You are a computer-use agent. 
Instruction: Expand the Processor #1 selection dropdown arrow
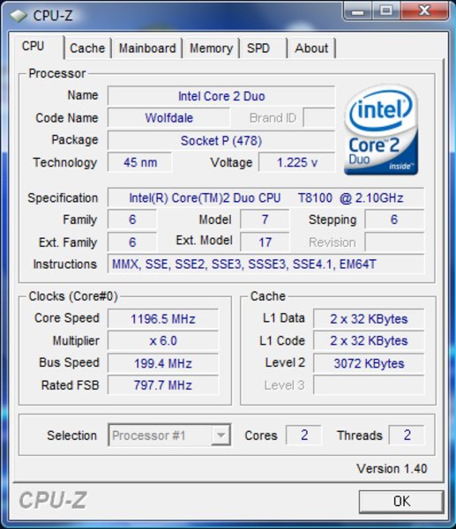[221, 436]
